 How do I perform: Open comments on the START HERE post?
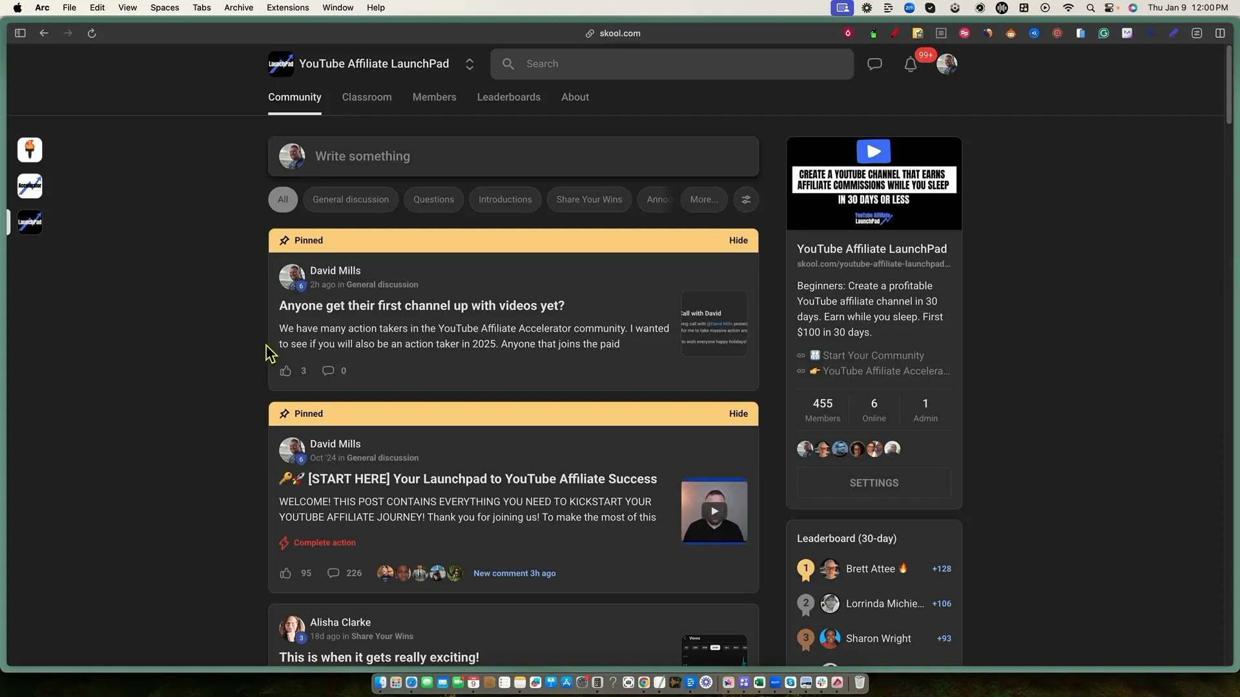[333, 573]
